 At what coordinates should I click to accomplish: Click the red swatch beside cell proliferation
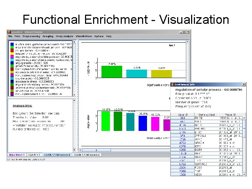pos(12,50)
